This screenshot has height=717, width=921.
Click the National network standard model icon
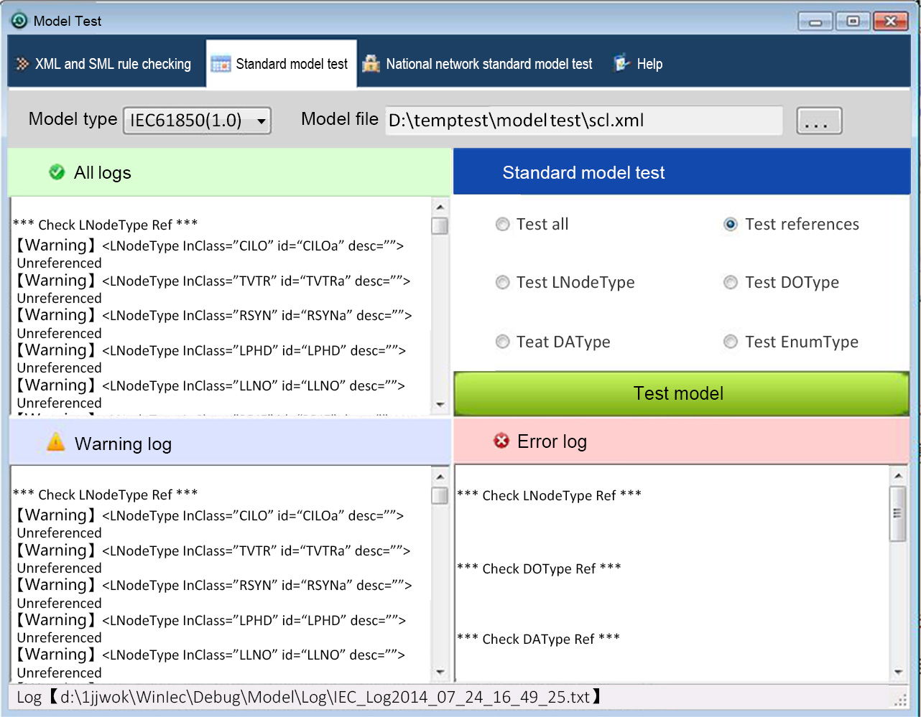[x=371, y=64]
